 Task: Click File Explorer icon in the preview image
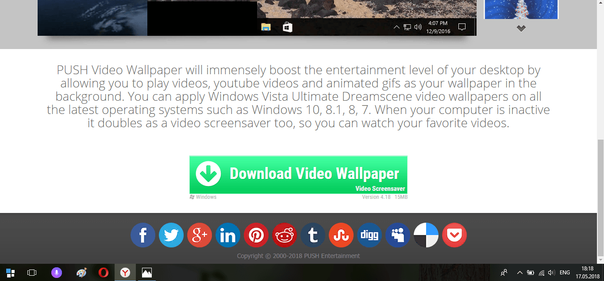tap(265, 27)
